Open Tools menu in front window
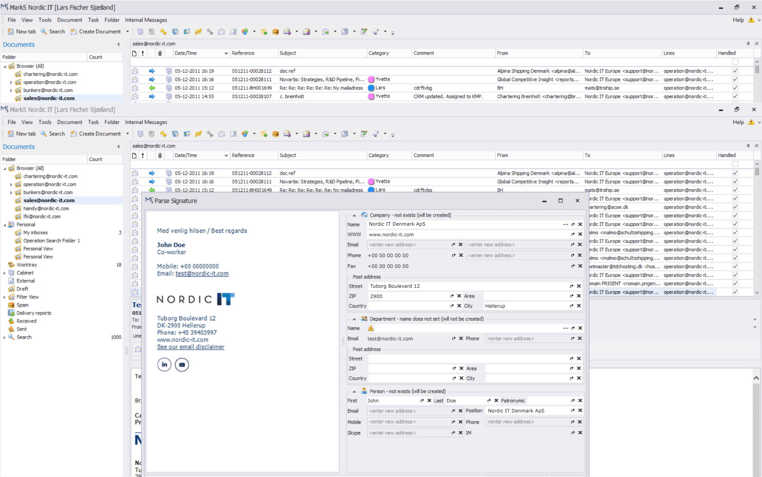762x477 pixels. pos(45,122)
